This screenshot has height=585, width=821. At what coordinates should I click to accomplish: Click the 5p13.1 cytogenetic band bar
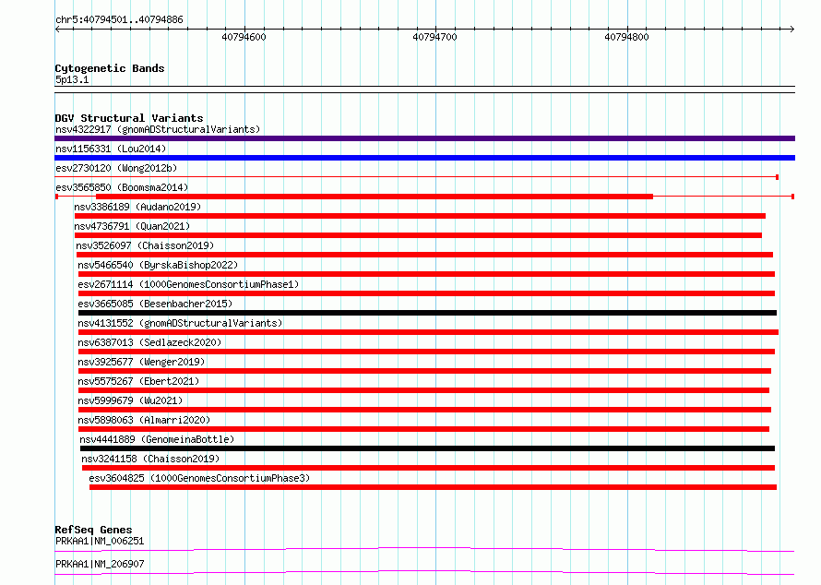424,90
